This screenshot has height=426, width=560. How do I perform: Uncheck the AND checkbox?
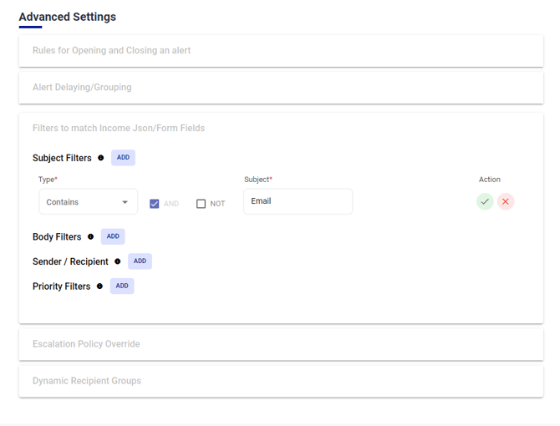155,203
